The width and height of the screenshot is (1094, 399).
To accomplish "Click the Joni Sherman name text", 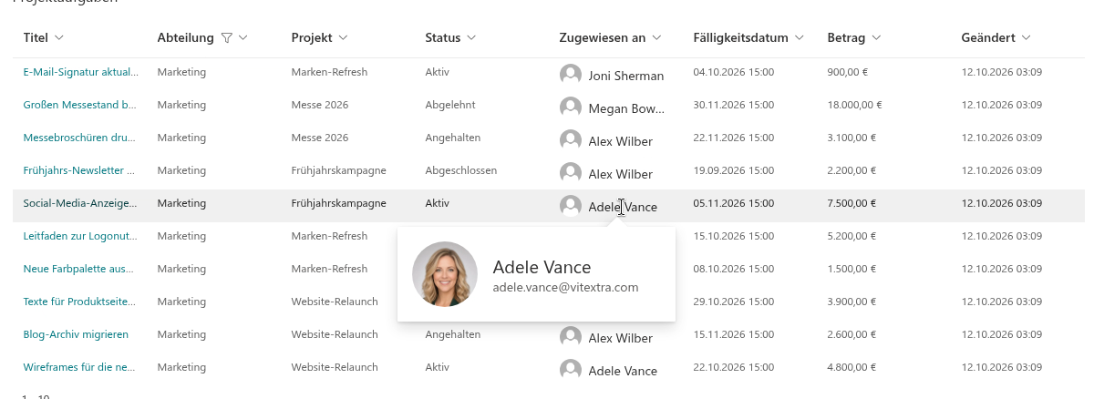I will pos(626,76).
